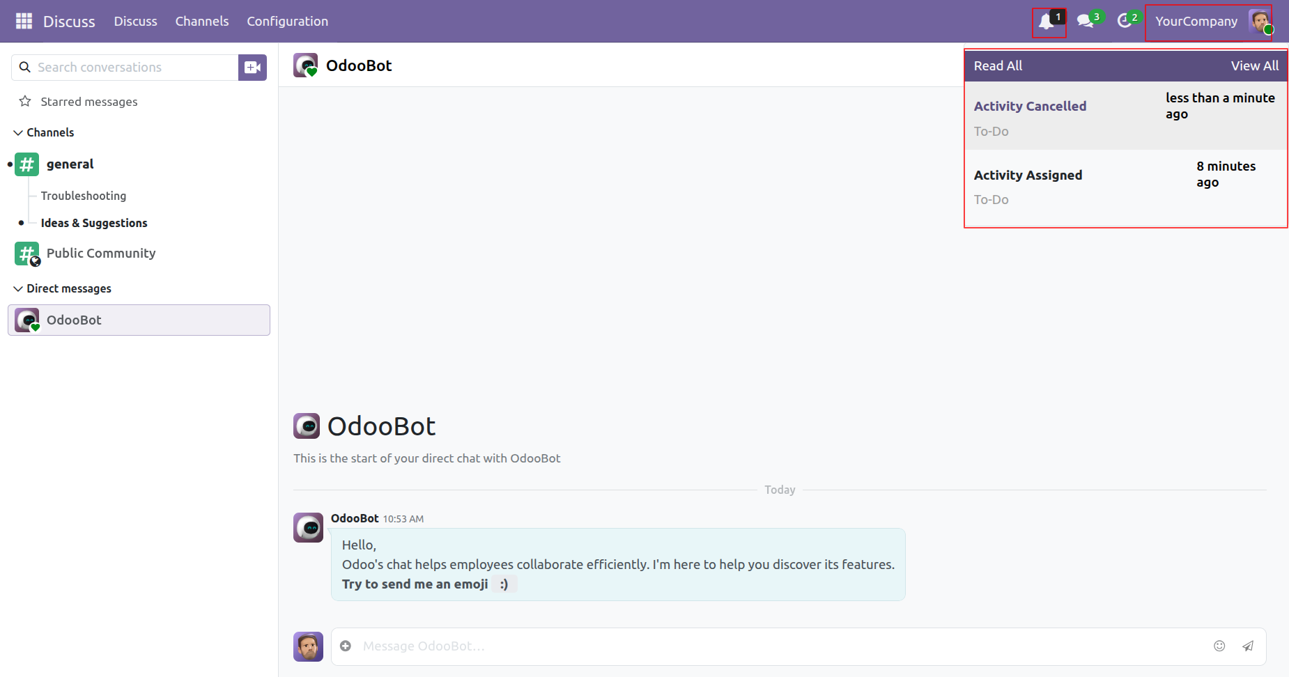Open the activities clock icon
The height and width of the screenshot is (677, 1289).
[1124, 22]
